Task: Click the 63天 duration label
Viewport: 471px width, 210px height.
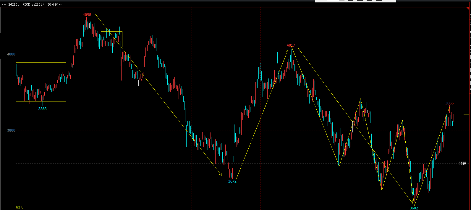Action: 20,207
